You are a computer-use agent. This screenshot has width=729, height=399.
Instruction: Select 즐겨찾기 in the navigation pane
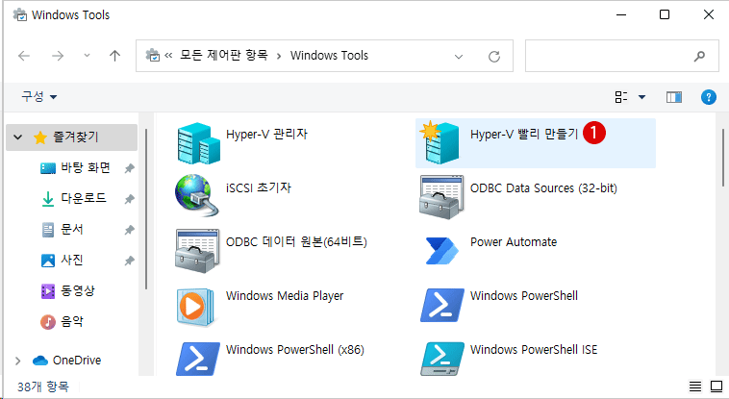tap(71, 137)
